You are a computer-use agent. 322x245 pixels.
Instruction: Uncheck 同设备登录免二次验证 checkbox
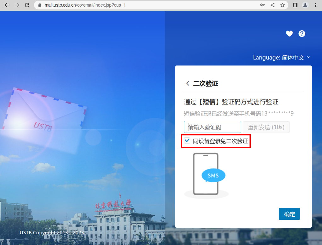click(187, 141)
